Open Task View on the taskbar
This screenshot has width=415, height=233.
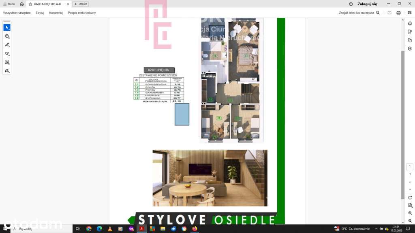[78, 229]
